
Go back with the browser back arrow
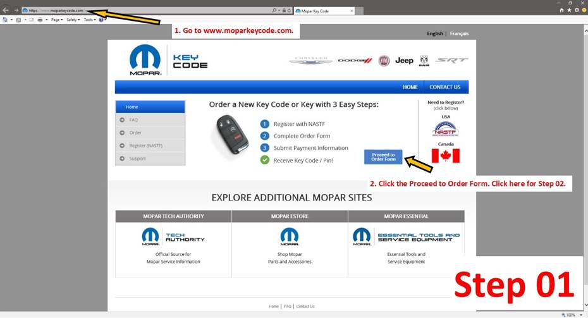click(6, 10)
